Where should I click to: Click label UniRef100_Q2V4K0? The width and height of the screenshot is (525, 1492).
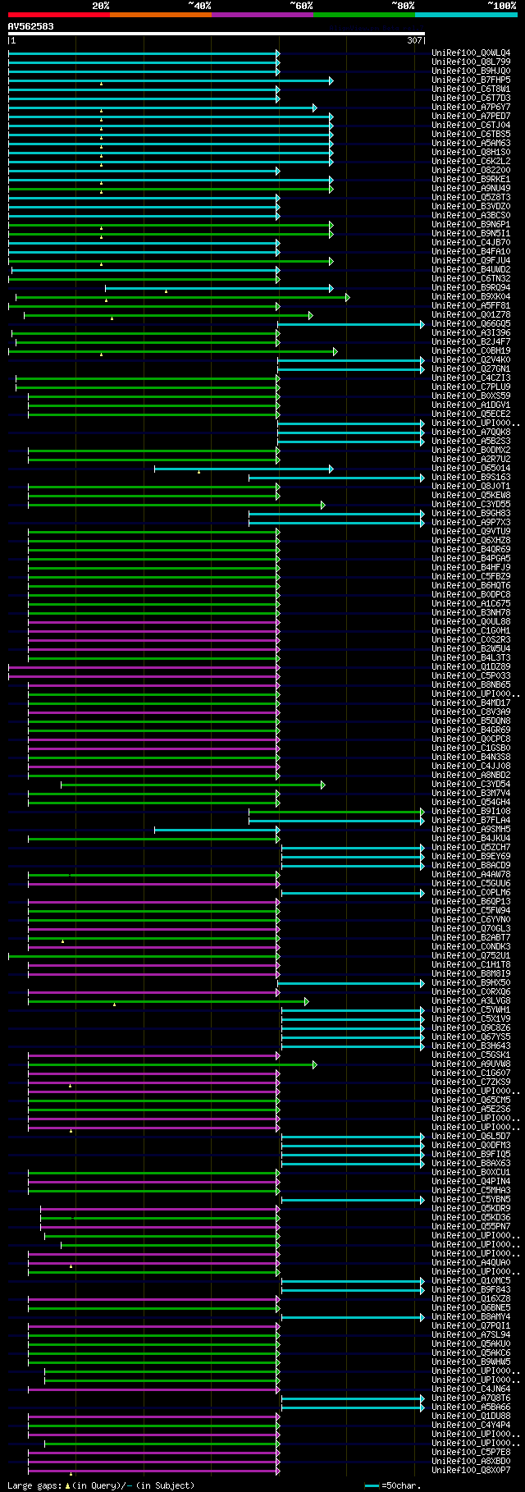(x=471, y=360)
